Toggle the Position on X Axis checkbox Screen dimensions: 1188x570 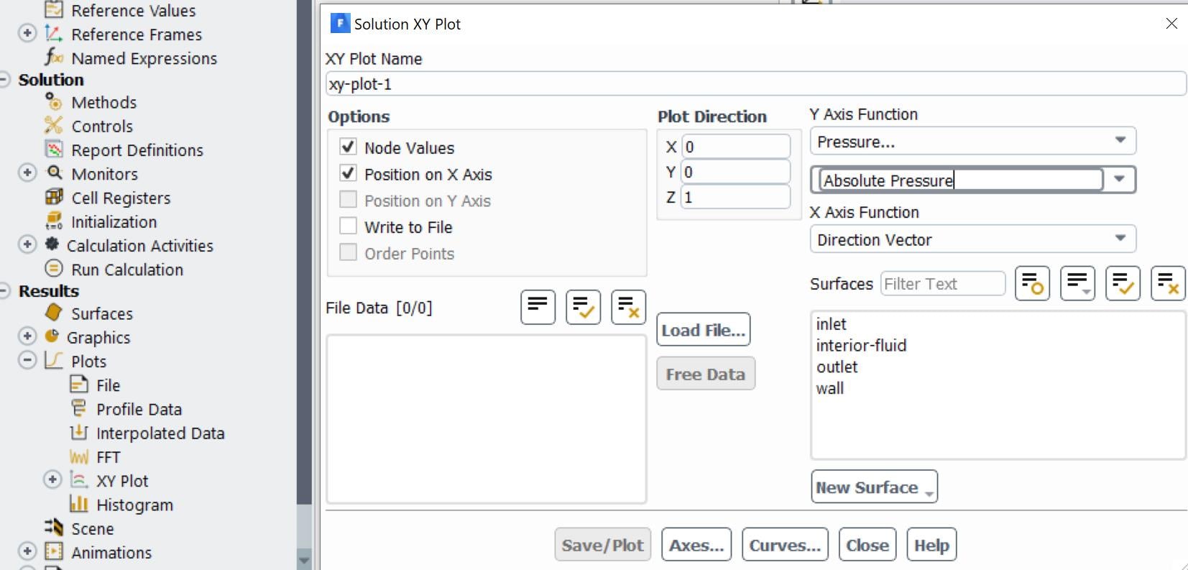(x=349, y=174)
